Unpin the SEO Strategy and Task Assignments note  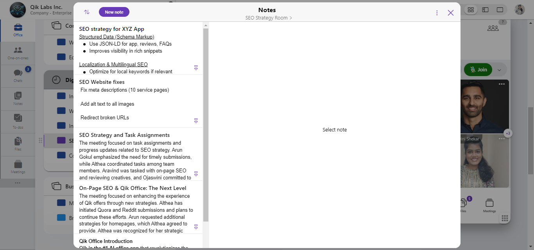tap(196, 174)
